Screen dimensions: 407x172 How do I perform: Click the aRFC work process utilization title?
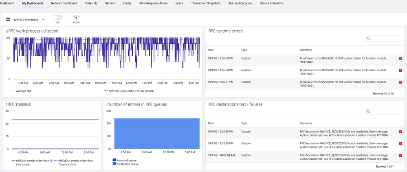pyautogui.click(x=32, y=31)
